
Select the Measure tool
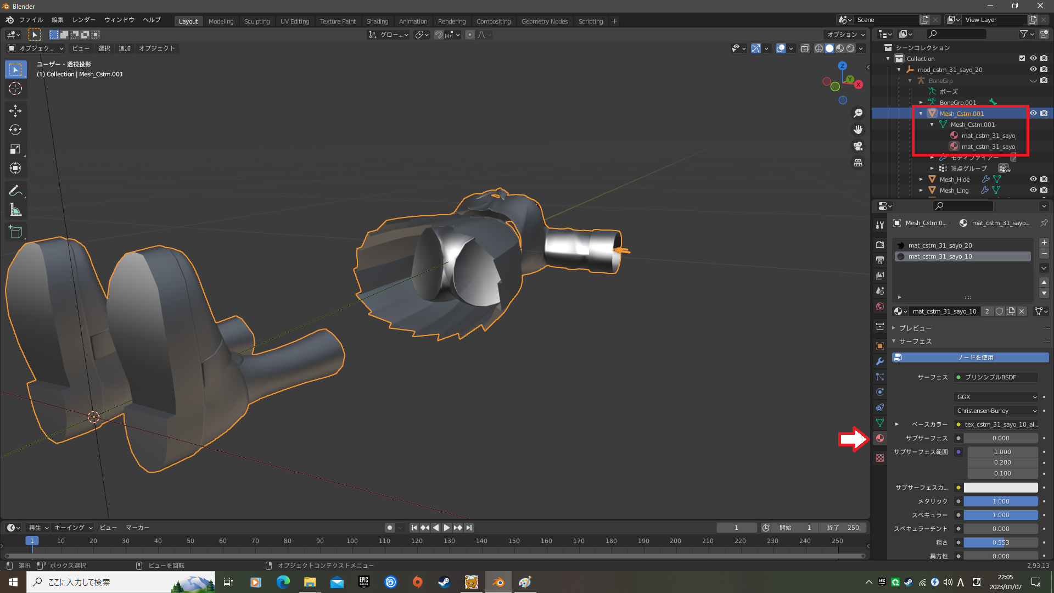click(15, 210)
